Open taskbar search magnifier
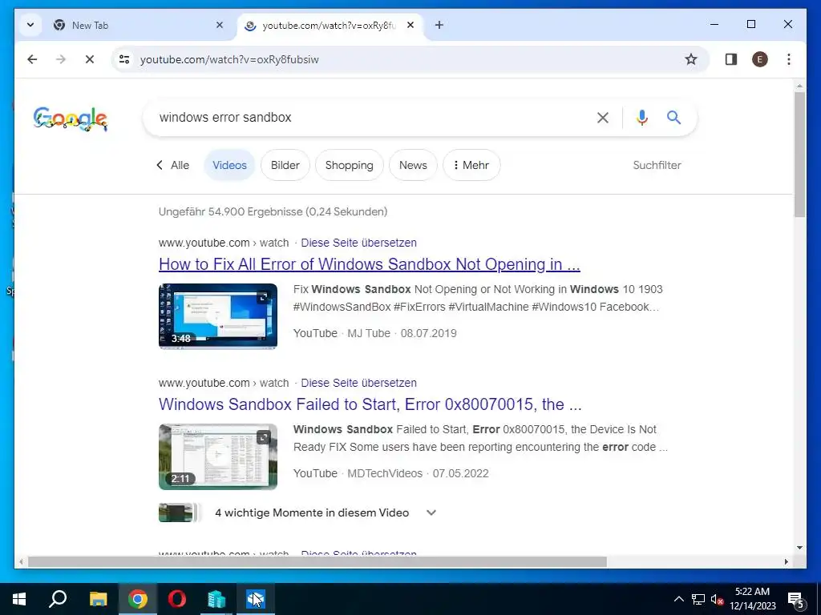Image resolution: width=821 pixels, height=615 pixels. click(x=58, y=599)
